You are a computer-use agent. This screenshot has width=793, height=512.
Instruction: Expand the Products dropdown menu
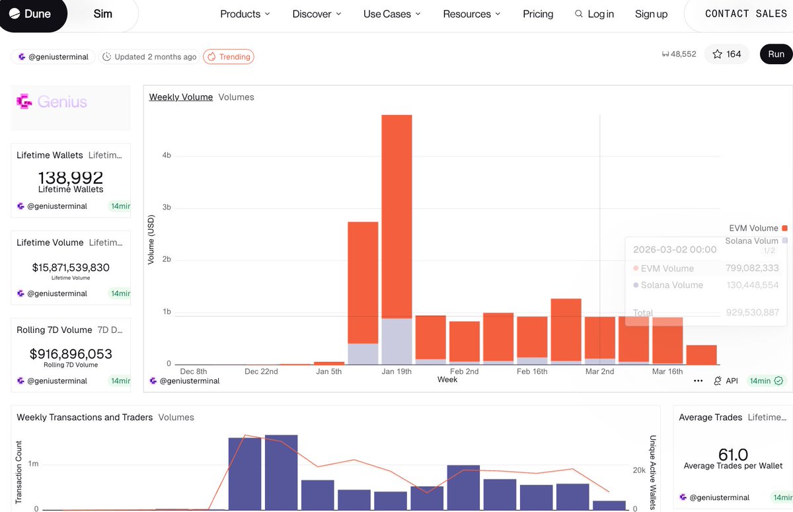(245, 14)
